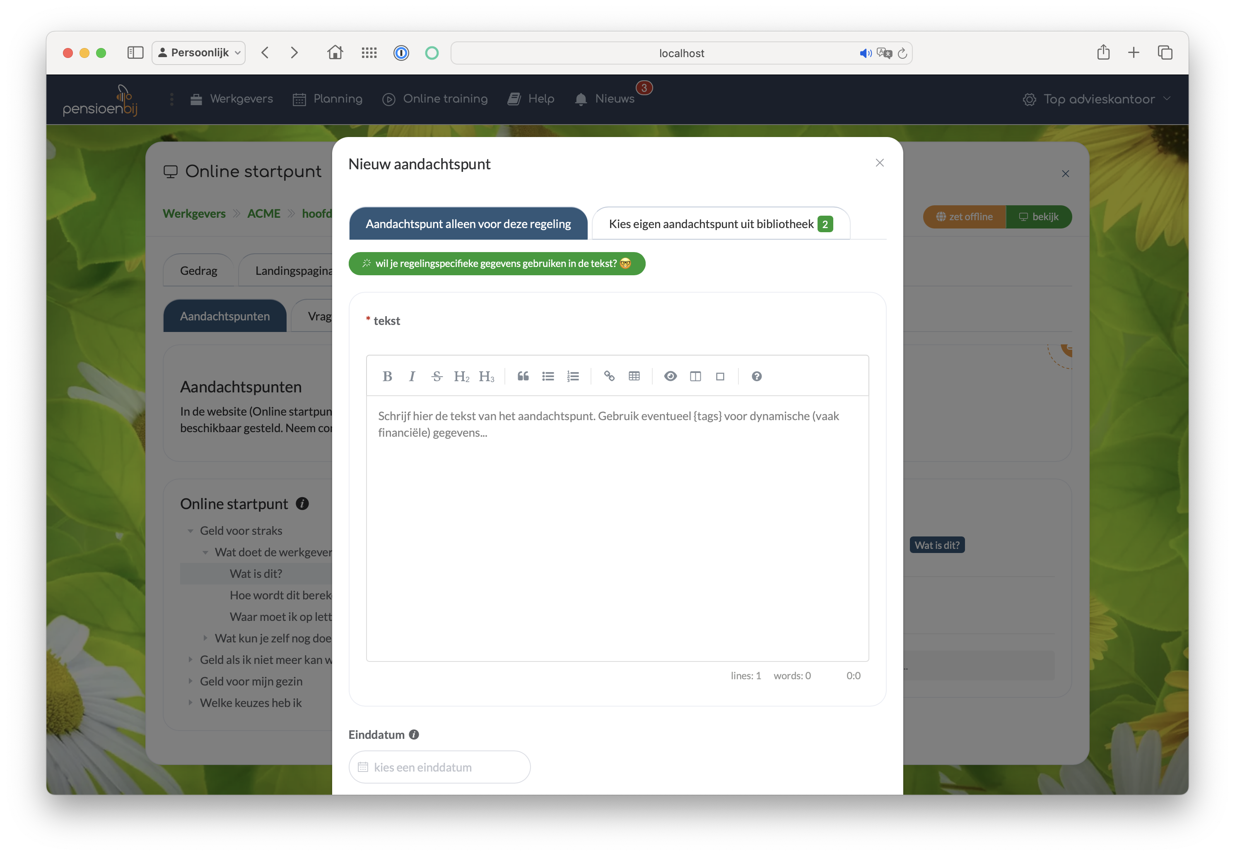Insert a link in the editor
Image resolution: width=1235 pixels, height=856 pixels.
point(609,377)
